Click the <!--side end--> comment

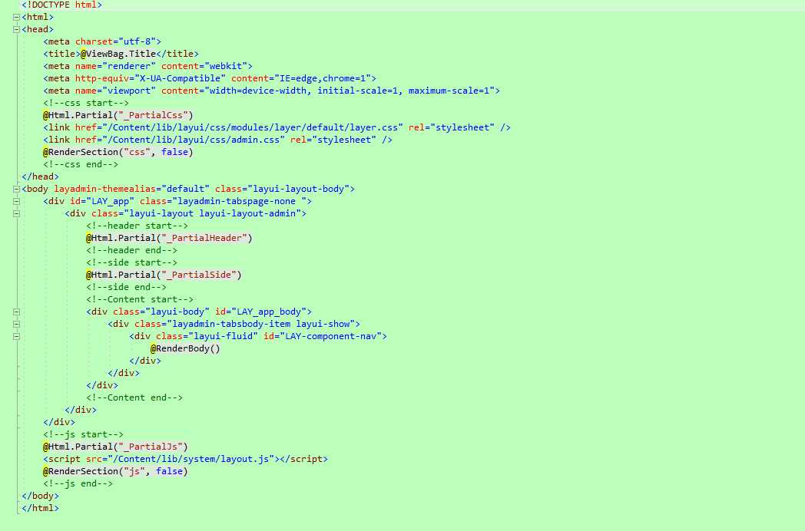coord(126,287)
